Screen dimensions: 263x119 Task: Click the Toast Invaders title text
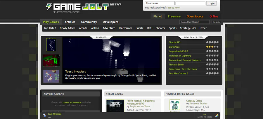pyautogui.click(x=75, y=72)
